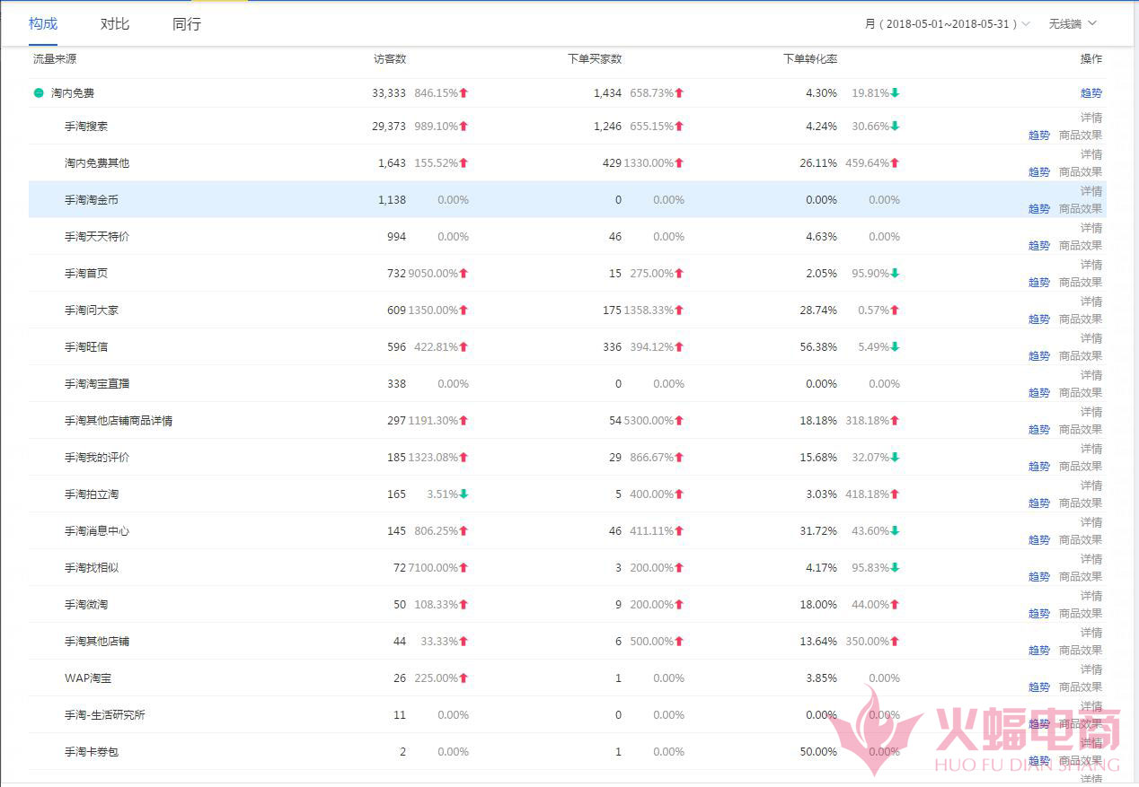This screenshot has height=787, width=1139.
Task: Open the 对比 tab
Action: coord(115,23)
